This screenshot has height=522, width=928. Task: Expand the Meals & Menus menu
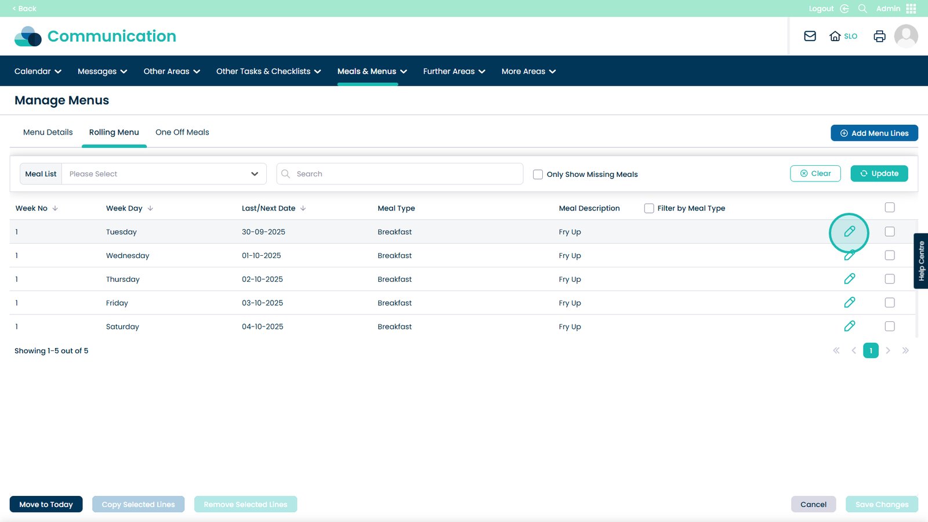pyautogui.click(x=372, y=71)
